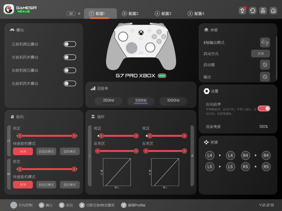Image resolution: width=282 pixels, height=211 pixels.
Task: Switch to 配置3 profile tab
Action: 163,13
